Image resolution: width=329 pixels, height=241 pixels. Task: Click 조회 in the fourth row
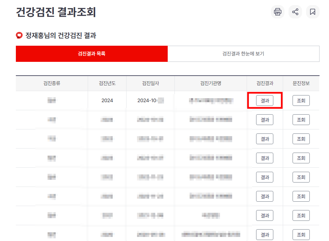tap(301, 158)
